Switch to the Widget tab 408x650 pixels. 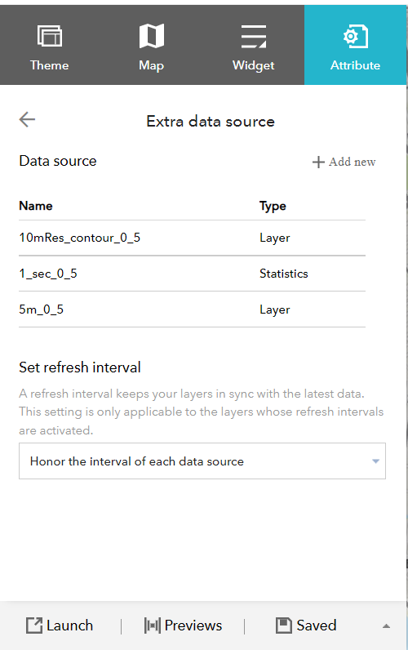tap(254, 45)
